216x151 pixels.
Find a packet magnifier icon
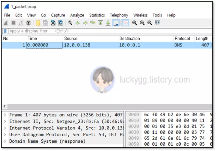click(x=70, y=23)
